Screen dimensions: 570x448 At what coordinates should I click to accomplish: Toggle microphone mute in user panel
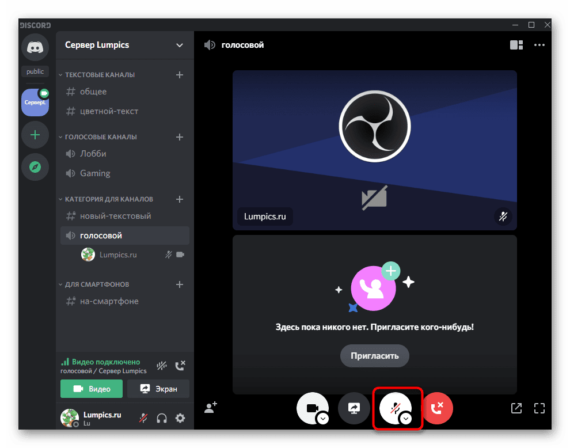coord(143,418)
